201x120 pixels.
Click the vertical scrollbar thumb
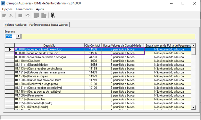(x=193, y=51)
